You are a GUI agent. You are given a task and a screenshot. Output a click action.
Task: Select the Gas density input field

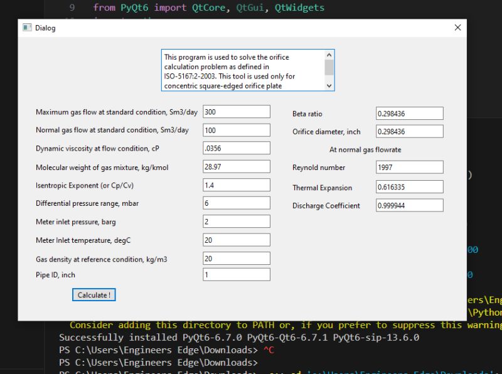point(236,258)
